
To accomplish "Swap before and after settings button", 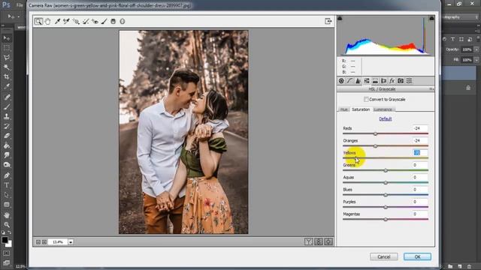I will 319,241.
